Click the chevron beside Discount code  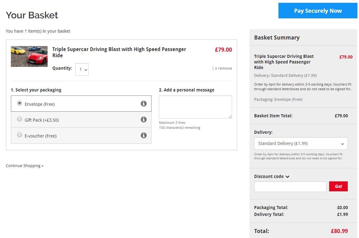[x=287, y=177]
